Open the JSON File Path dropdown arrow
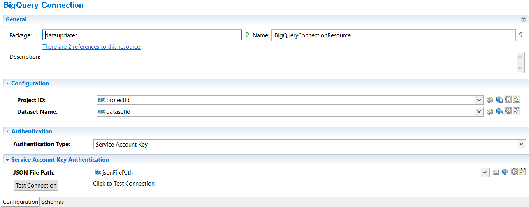Viewport: 529px width, 207px height. (x=485, y=172)
